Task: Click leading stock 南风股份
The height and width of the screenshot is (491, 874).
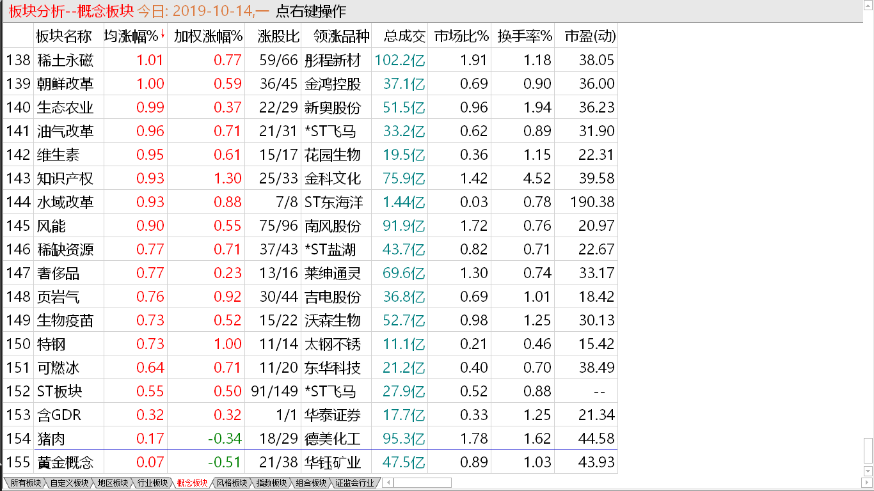Action: (333, 226)
